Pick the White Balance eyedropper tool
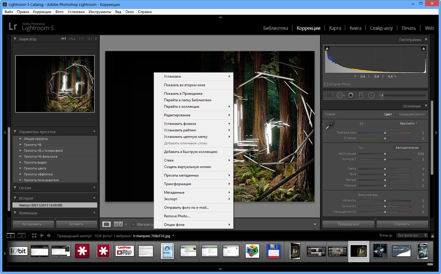Screen dimensions: 441x274 point(330,125)
